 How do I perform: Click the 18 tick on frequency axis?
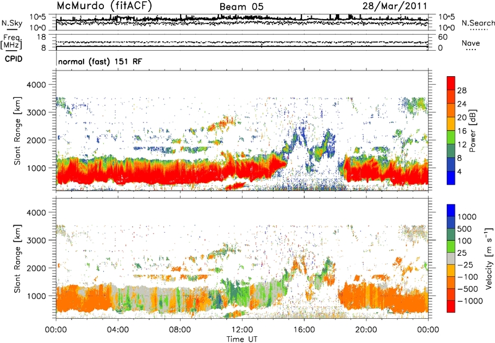41,37
